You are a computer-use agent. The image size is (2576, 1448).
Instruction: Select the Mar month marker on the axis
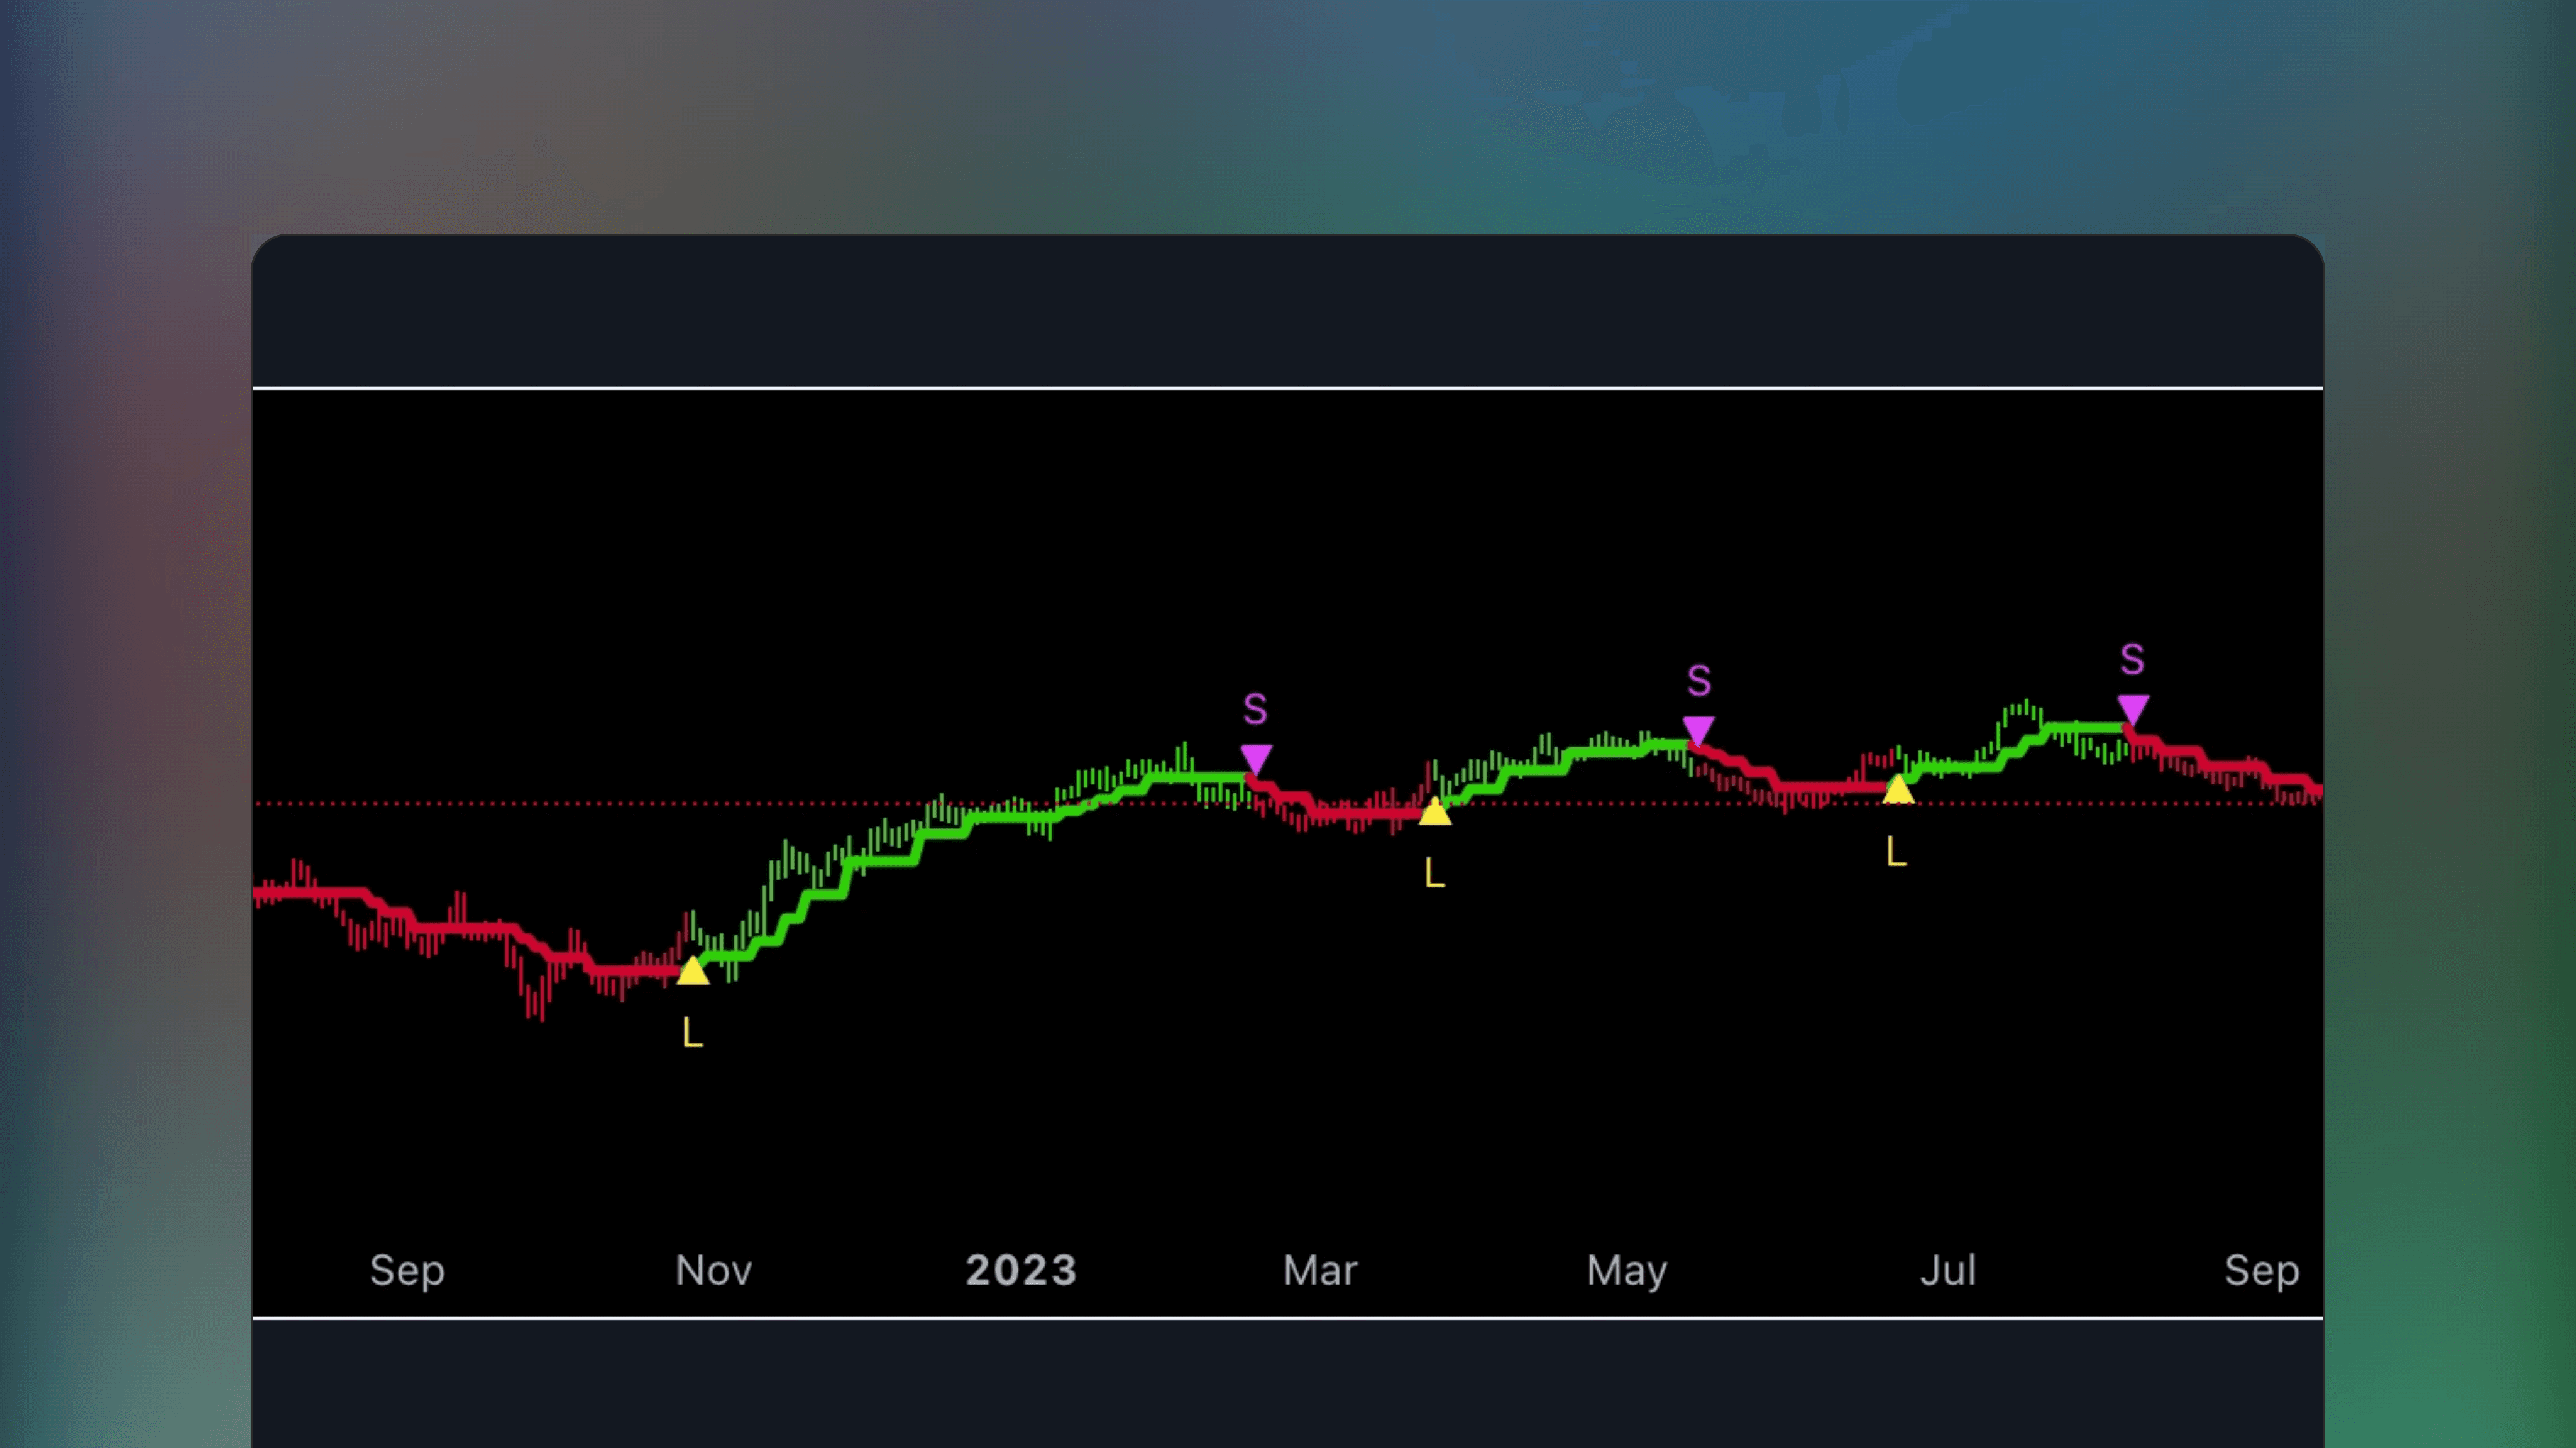coord(1320,1271)
